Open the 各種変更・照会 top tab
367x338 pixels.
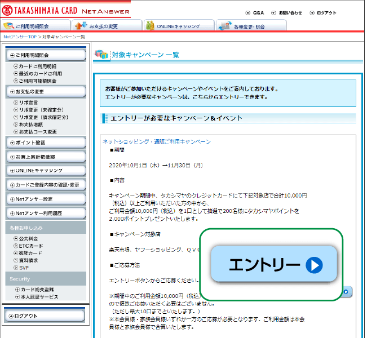point(251,26)
